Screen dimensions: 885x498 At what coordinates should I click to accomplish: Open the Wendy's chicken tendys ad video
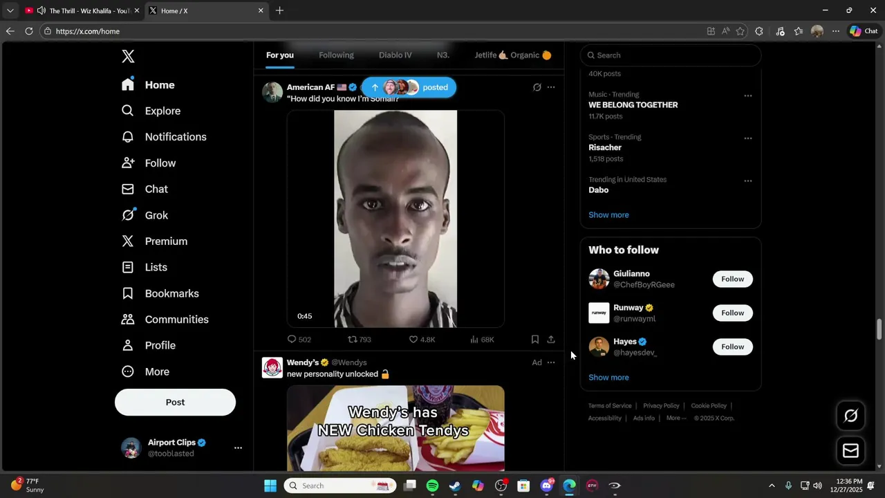(395, 428)
